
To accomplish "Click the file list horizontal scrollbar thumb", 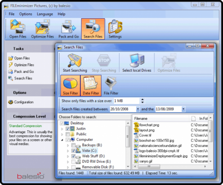I will pos(149,166).
